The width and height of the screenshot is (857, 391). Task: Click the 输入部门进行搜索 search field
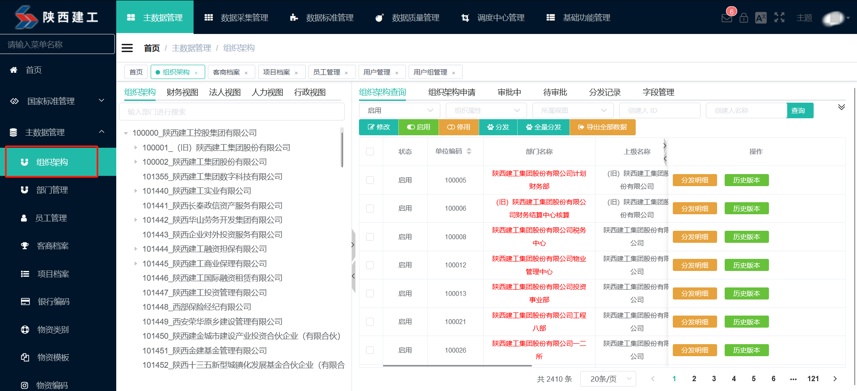pyautogui.click(x=232, y=112)
